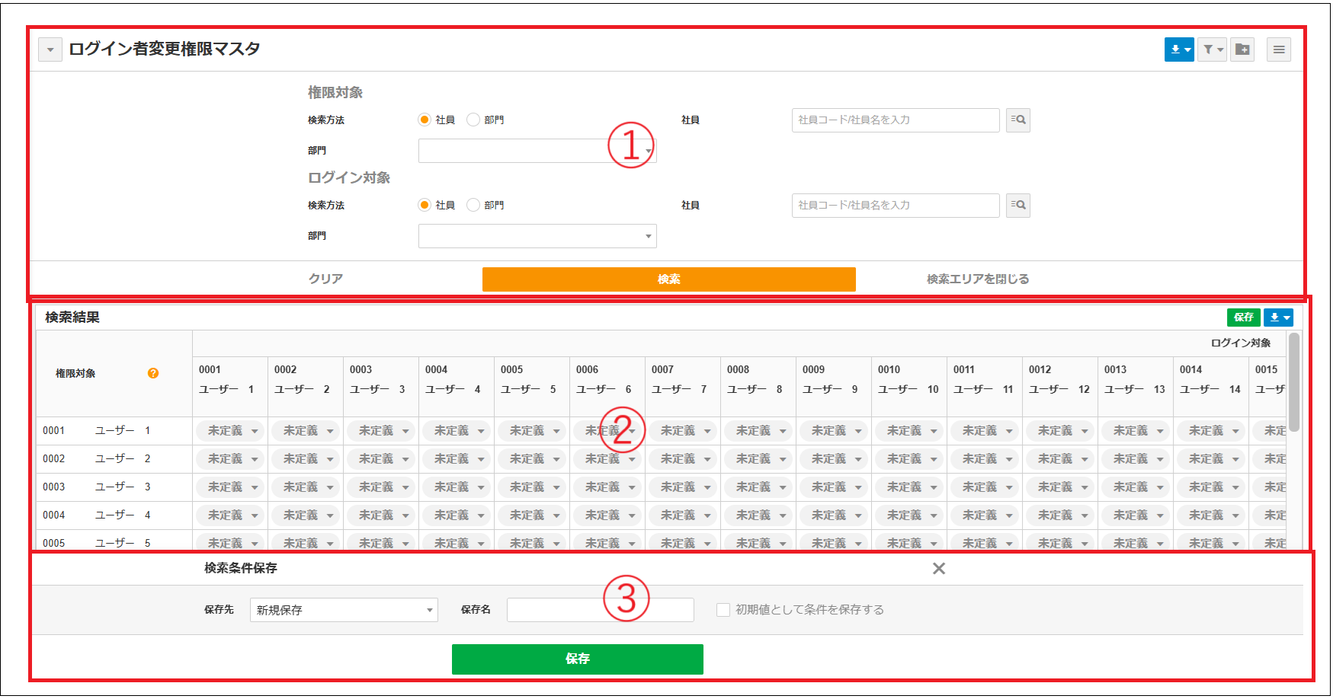Image resolution: width=1333 pixels, height=699 pixels.
Task: Enable the 初期値として条件を保存する checkbox
Action: 722,609
